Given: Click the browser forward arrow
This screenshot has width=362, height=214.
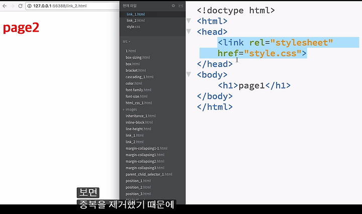Looking at the screenshot, I should (12, 6).
